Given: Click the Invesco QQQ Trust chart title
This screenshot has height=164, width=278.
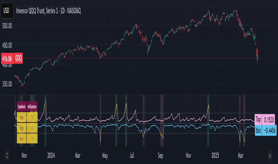Looking at the screenshot, I should pos(48,11).
